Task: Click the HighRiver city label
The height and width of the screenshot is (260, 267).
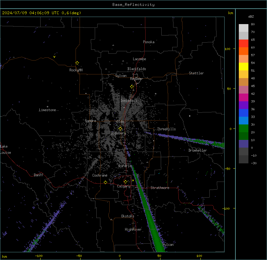Action: coord(133,229)
